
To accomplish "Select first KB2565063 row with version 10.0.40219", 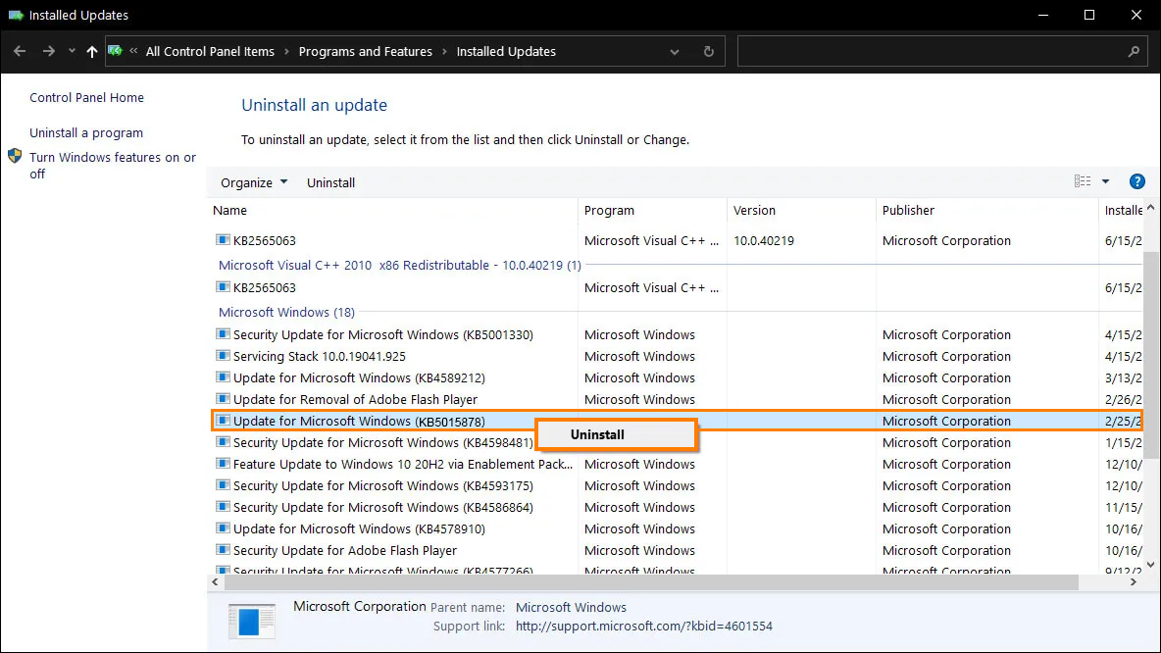I will (x=677, y=240).
